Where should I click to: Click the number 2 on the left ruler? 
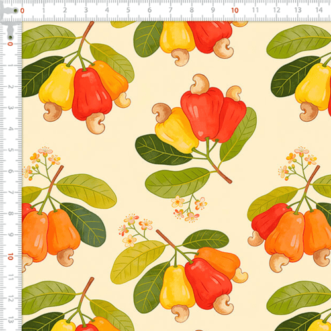click(11, 87)
